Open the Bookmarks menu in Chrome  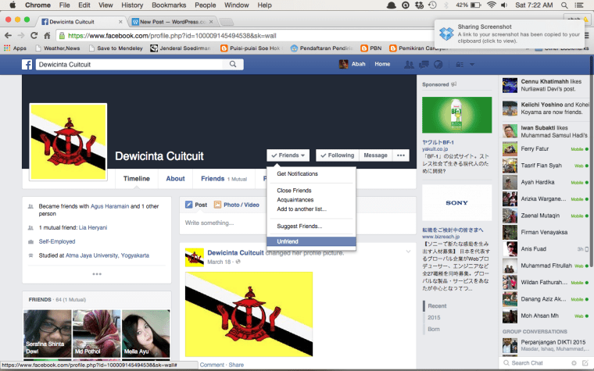click(x=169, y=5)
